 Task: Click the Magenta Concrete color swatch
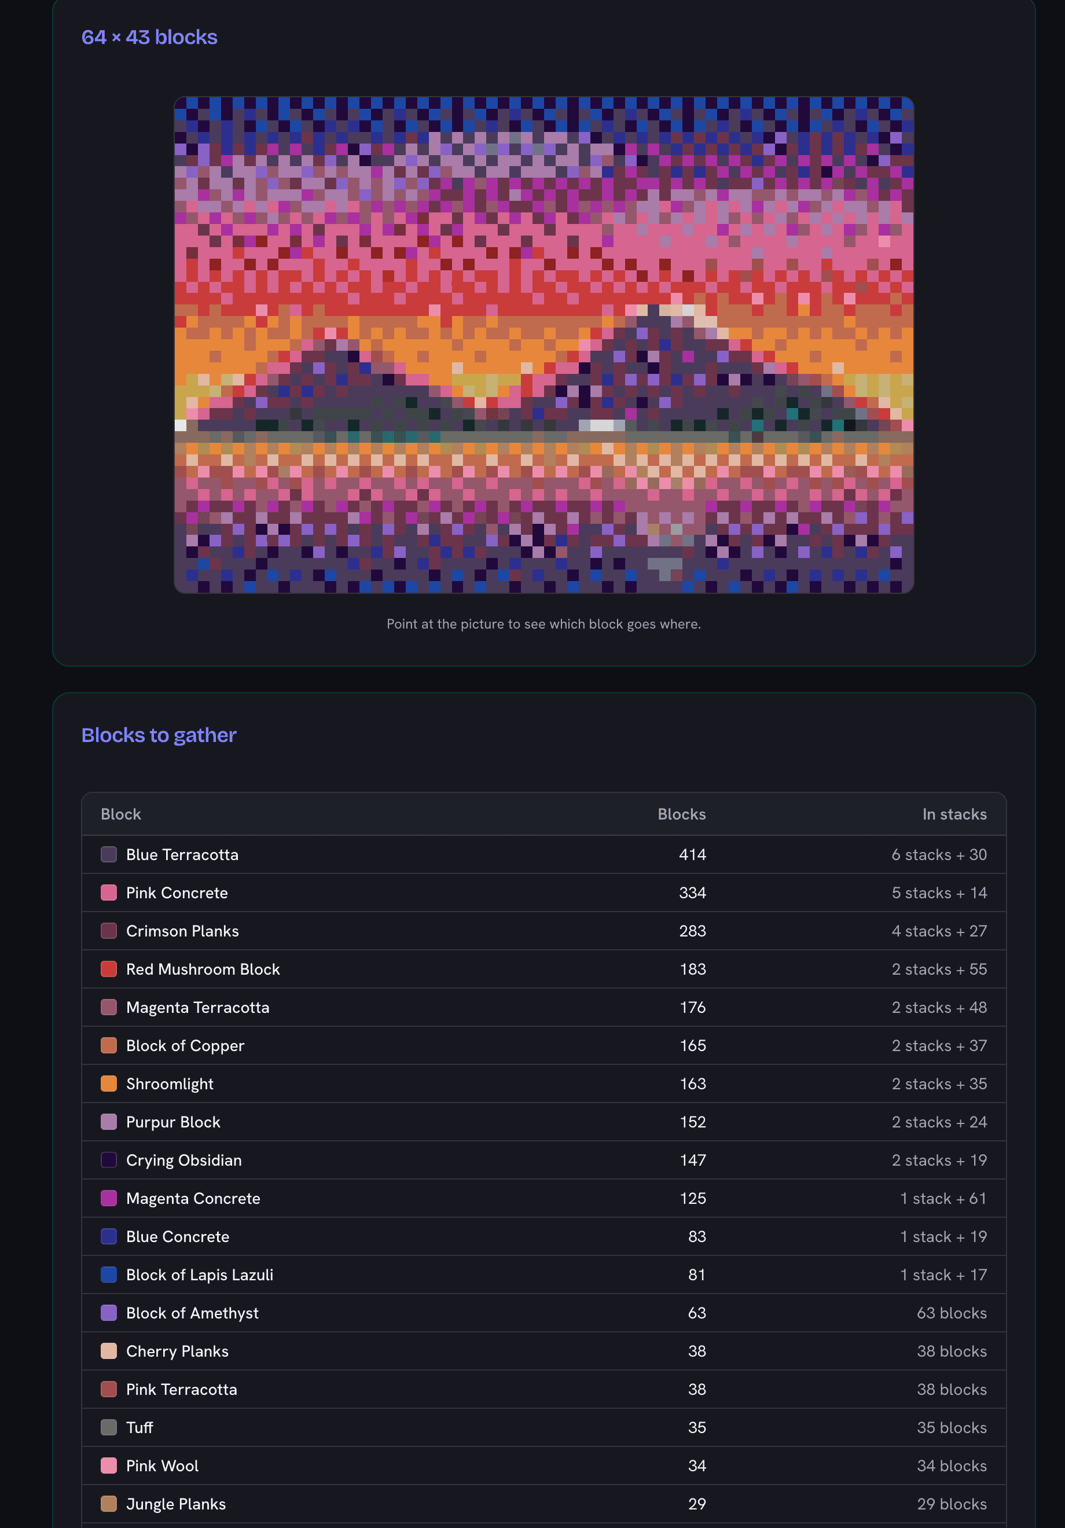(108, 1199)
